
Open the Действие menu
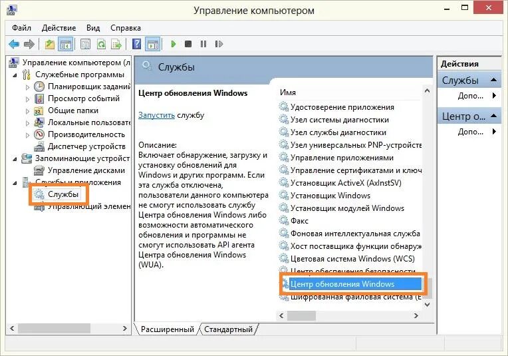59,28
